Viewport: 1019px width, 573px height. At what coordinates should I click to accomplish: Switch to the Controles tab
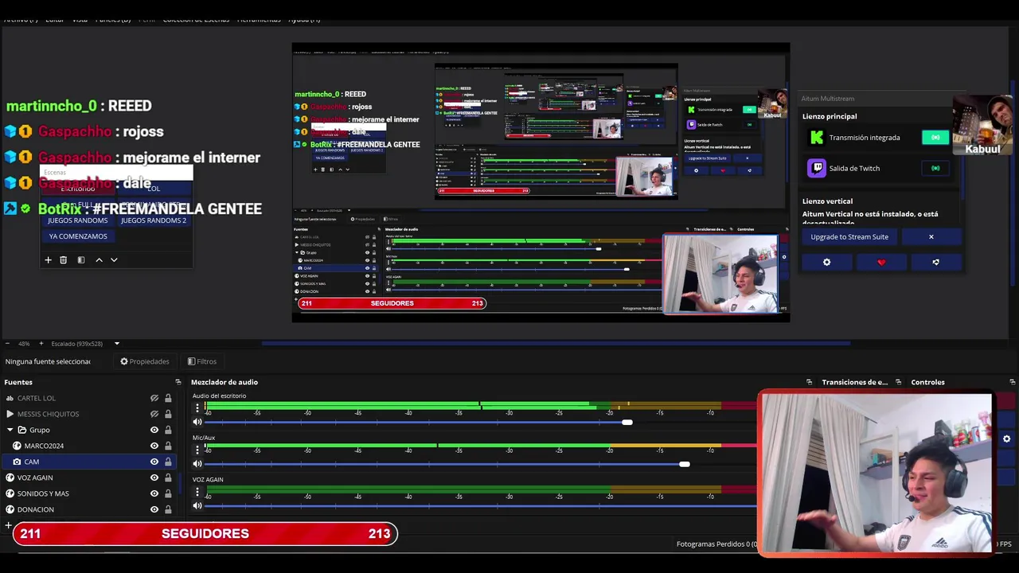[x=927, y=382]
